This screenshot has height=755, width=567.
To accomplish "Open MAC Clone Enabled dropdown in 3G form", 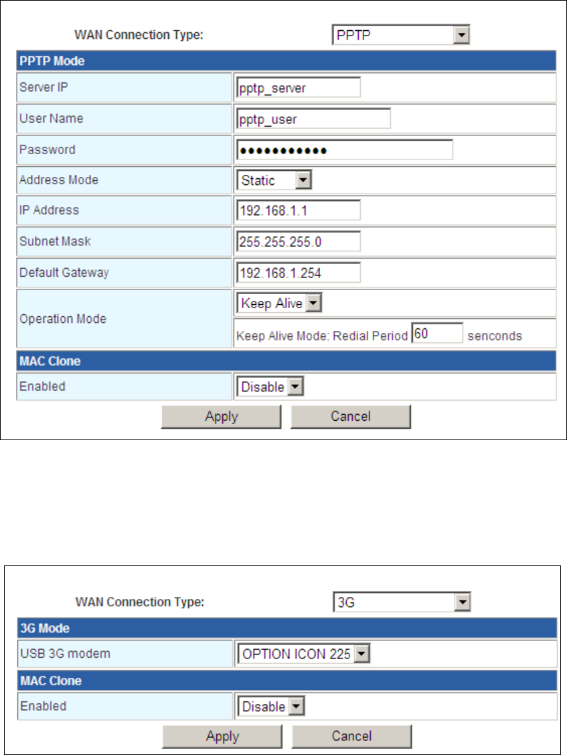I will click(x=270, y=706).
